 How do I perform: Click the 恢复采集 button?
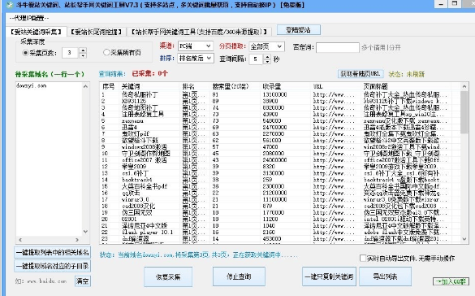[x=168, y=276]
